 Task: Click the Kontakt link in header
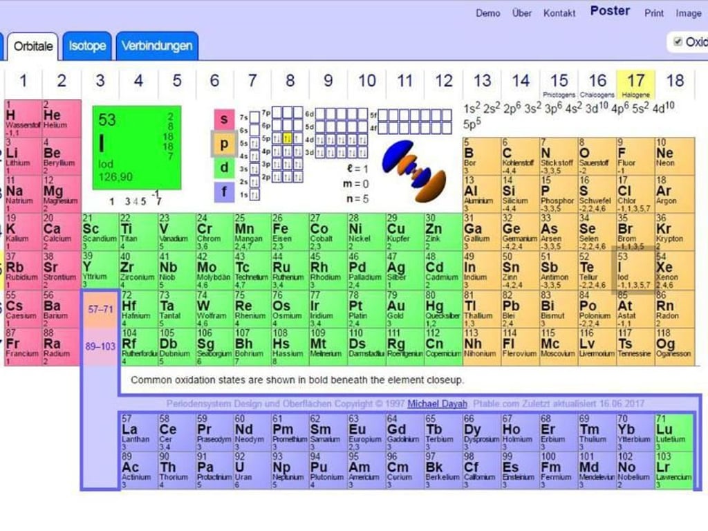pos(559,13)
